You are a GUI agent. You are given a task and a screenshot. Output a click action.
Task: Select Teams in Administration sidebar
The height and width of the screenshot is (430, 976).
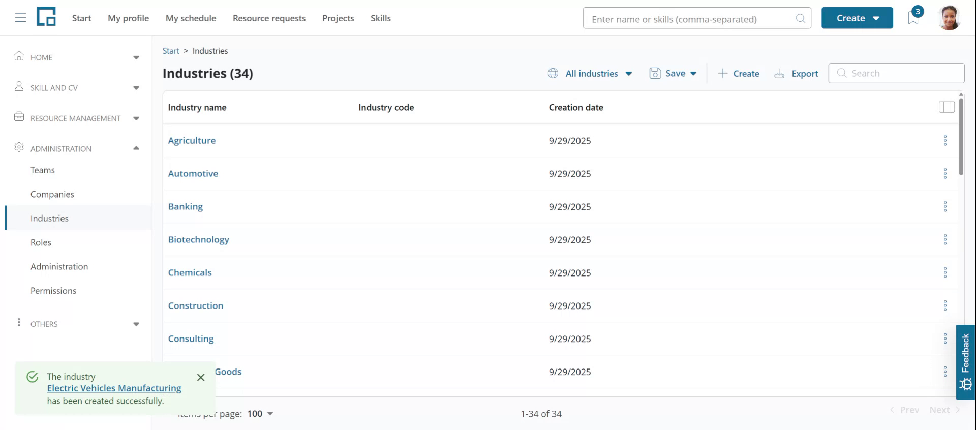tap(43, 170)
